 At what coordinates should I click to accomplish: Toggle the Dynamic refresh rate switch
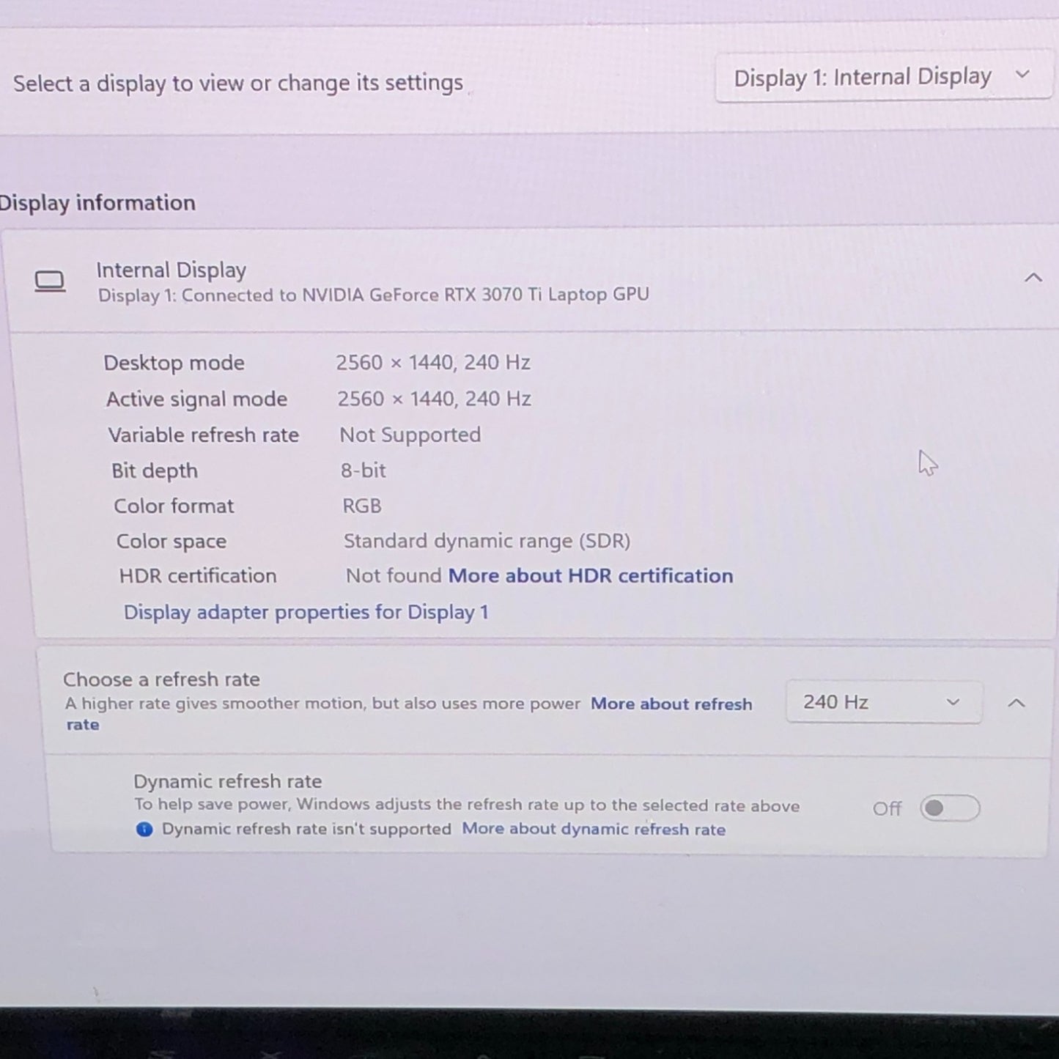[950, 808]
